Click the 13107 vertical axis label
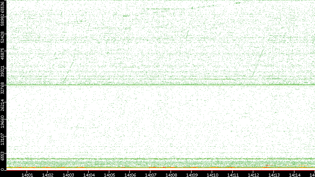The image size is (315, 177). (x=2, y=139)
